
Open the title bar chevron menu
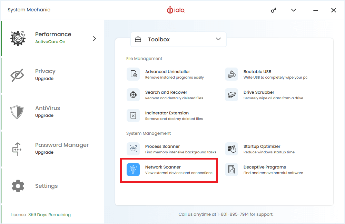click(x=294, y=10)
